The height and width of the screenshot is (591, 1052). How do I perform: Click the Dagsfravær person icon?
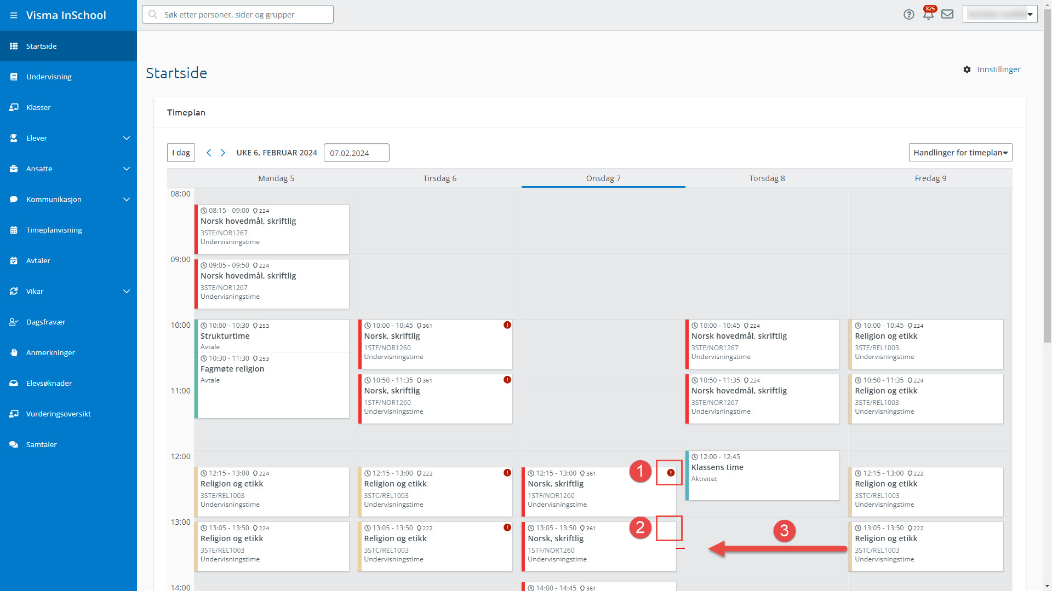pos(14,322)
